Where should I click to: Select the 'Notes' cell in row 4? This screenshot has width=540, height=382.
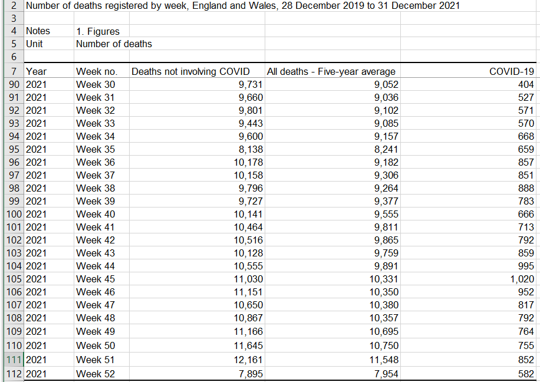pos(38,31)
